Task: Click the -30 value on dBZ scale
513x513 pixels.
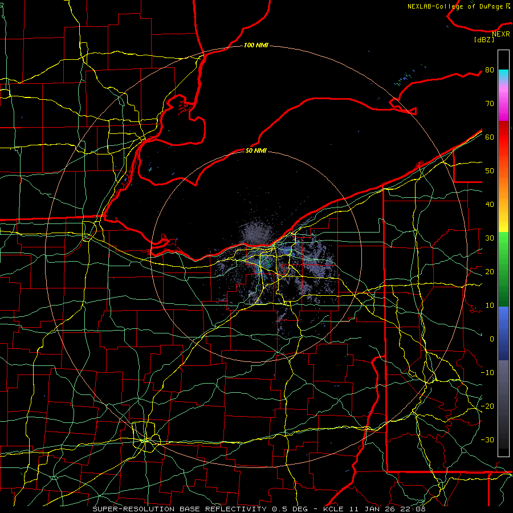Action: (x=487, y=439)
